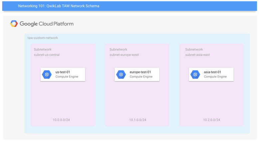Select the asia-test-01 Compute Engine icon
The height and width of the screenshot is (143, 259).
coord(195,74)
